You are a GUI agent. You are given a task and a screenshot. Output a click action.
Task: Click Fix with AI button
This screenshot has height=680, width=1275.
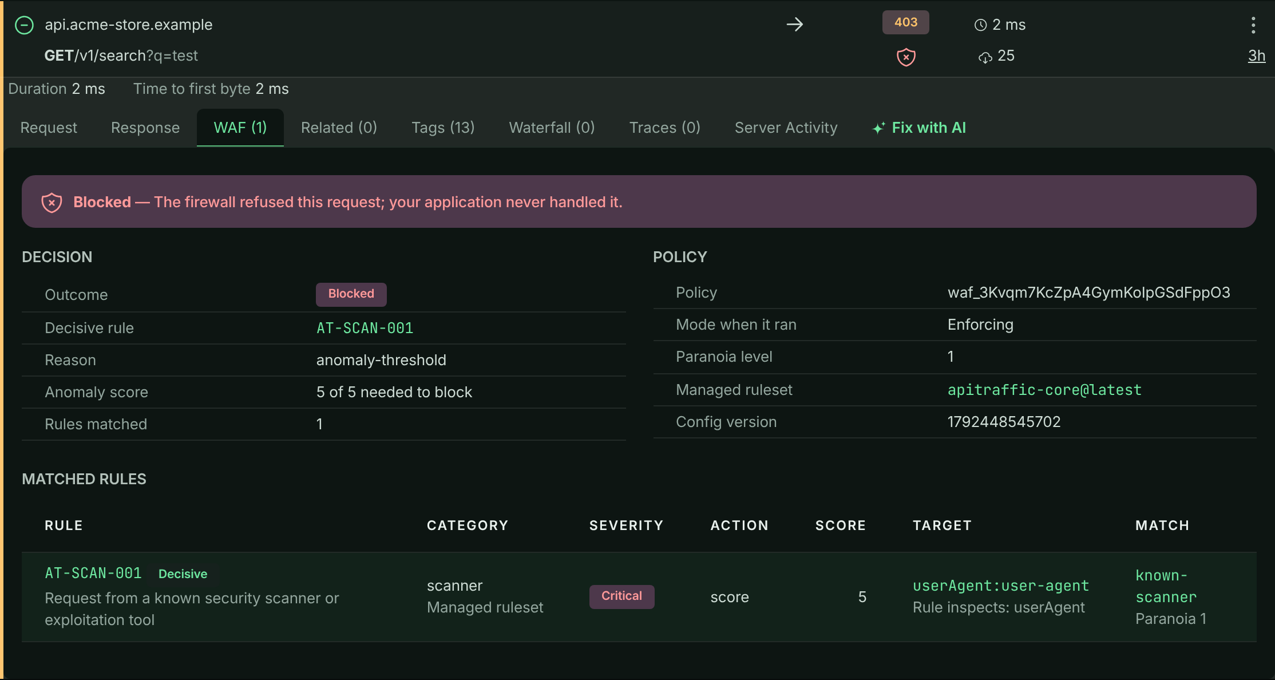coord(919,128)
